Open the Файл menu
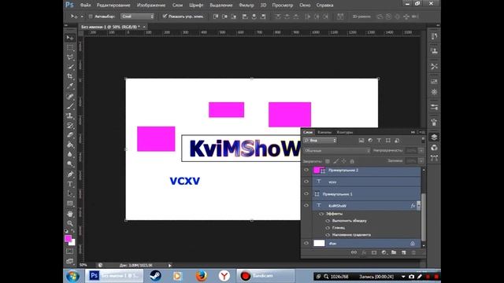Image resolution: width=504 pixels, height=283 pixels. [x=85, y=6]
